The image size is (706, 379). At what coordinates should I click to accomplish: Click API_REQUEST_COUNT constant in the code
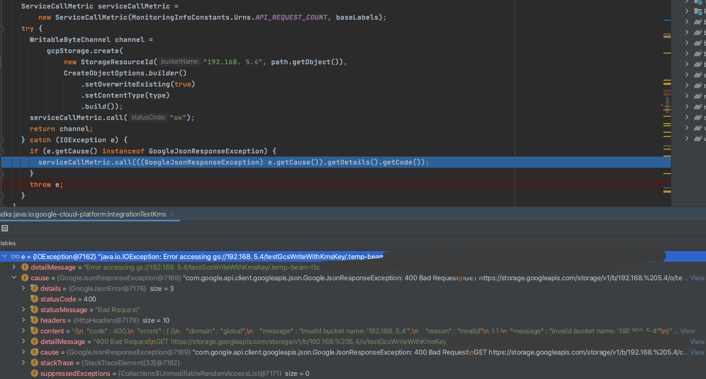click(291, 17)
